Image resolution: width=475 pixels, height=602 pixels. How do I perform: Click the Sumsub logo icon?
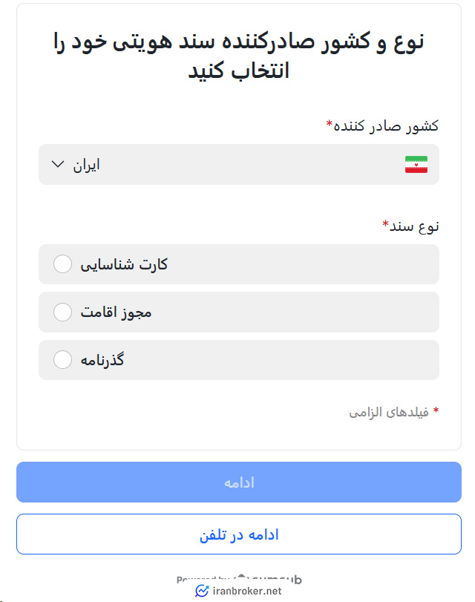(242, 578)
